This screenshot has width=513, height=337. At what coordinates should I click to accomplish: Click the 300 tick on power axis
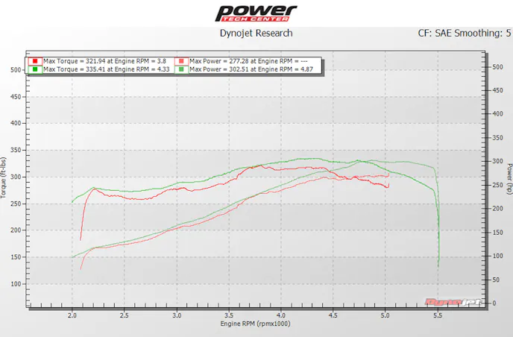click(496, 161)
